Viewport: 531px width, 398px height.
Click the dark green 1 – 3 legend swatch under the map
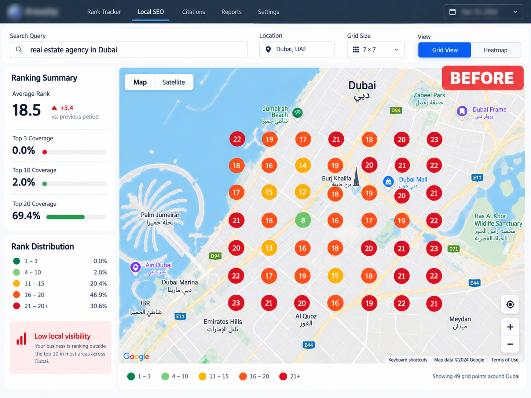(131, 376)
